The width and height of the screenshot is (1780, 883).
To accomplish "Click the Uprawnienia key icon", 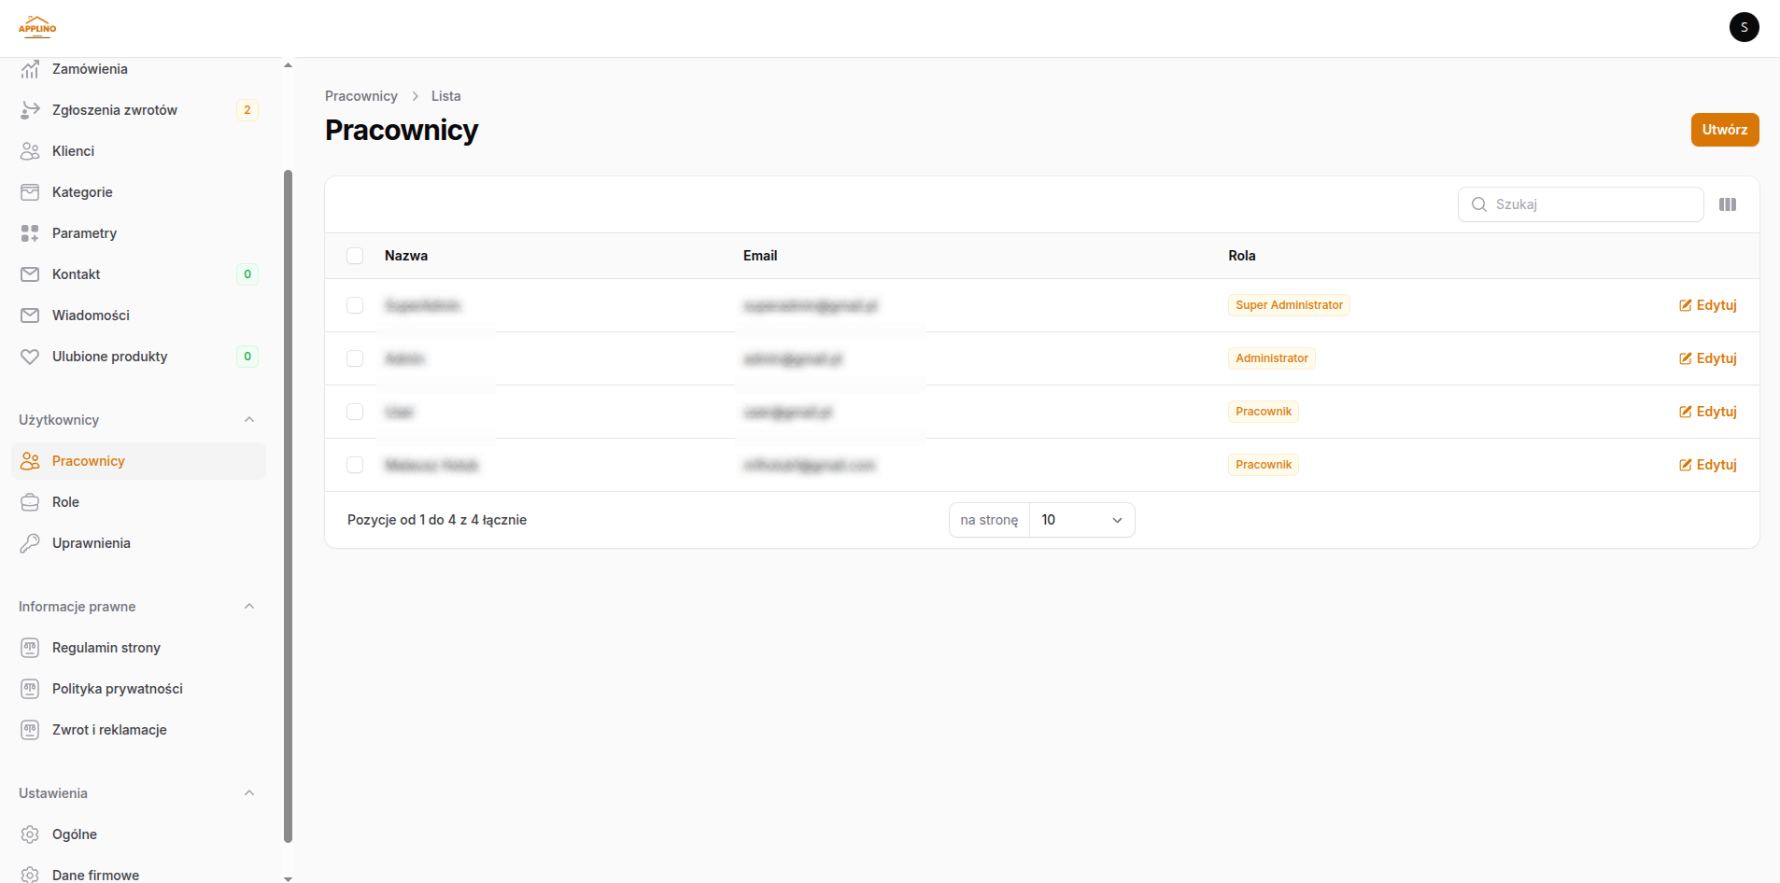I will tap(30, 543).
